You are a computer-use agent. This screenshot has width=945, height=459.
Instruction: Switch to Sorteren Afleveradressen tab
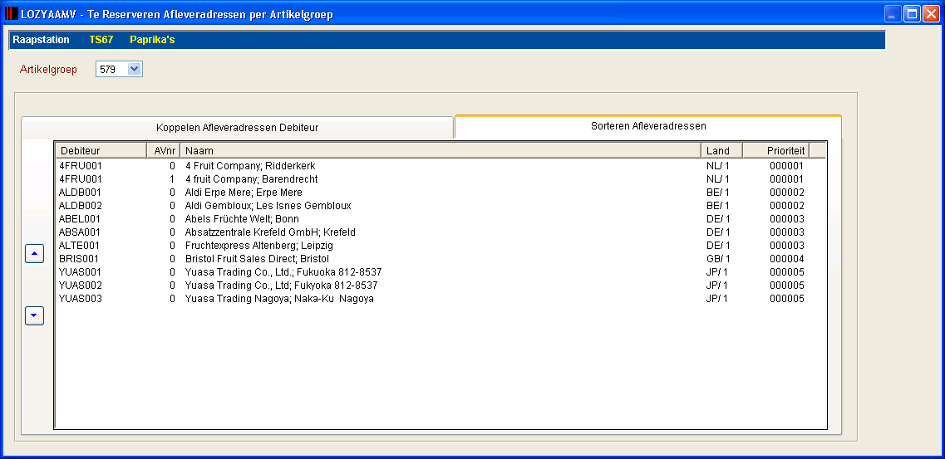pos(648,126)
